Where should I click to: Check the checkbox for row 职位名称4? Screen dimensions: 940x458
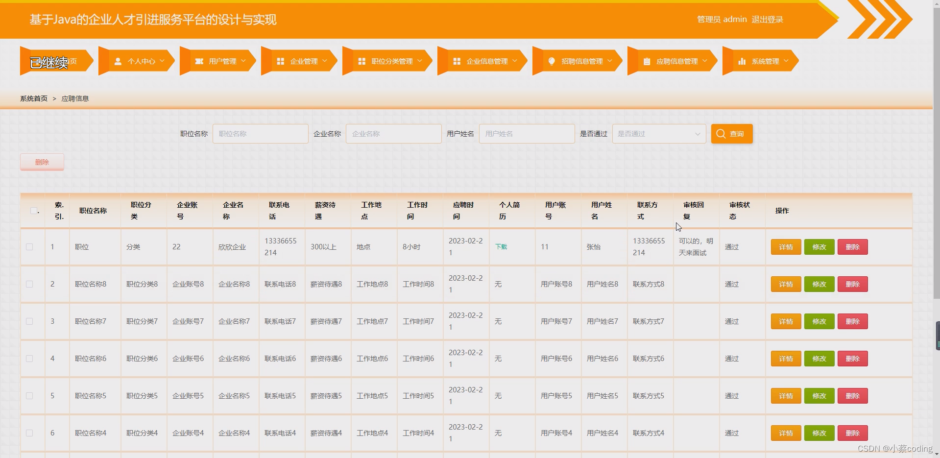29,433
